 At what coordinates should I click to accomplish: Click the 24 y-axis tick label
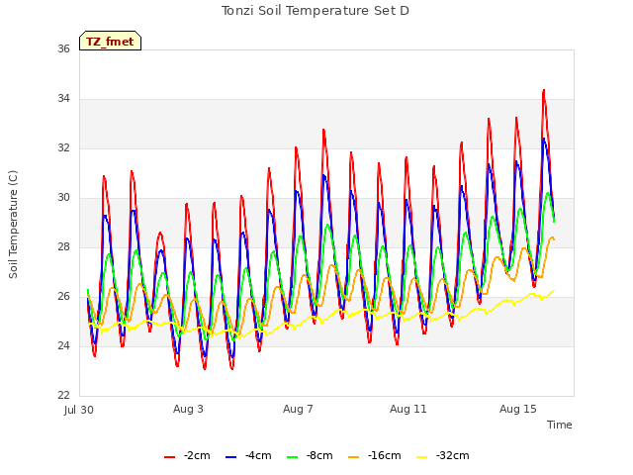coord(63,346)
